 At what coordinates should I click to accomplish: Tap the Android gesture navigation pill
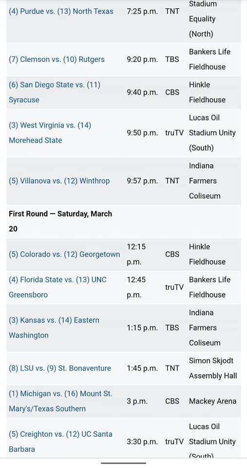[124, 463]
